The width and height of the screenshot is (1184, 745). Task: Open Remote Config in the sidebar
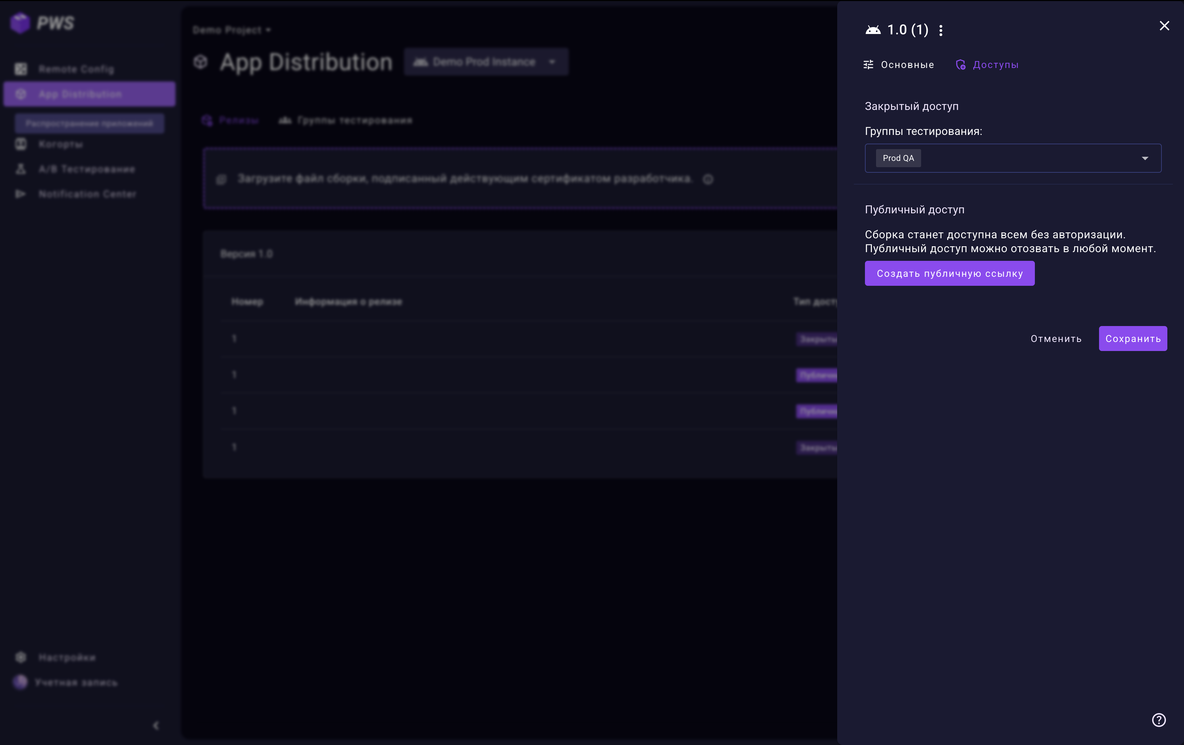tap(76, 69)
